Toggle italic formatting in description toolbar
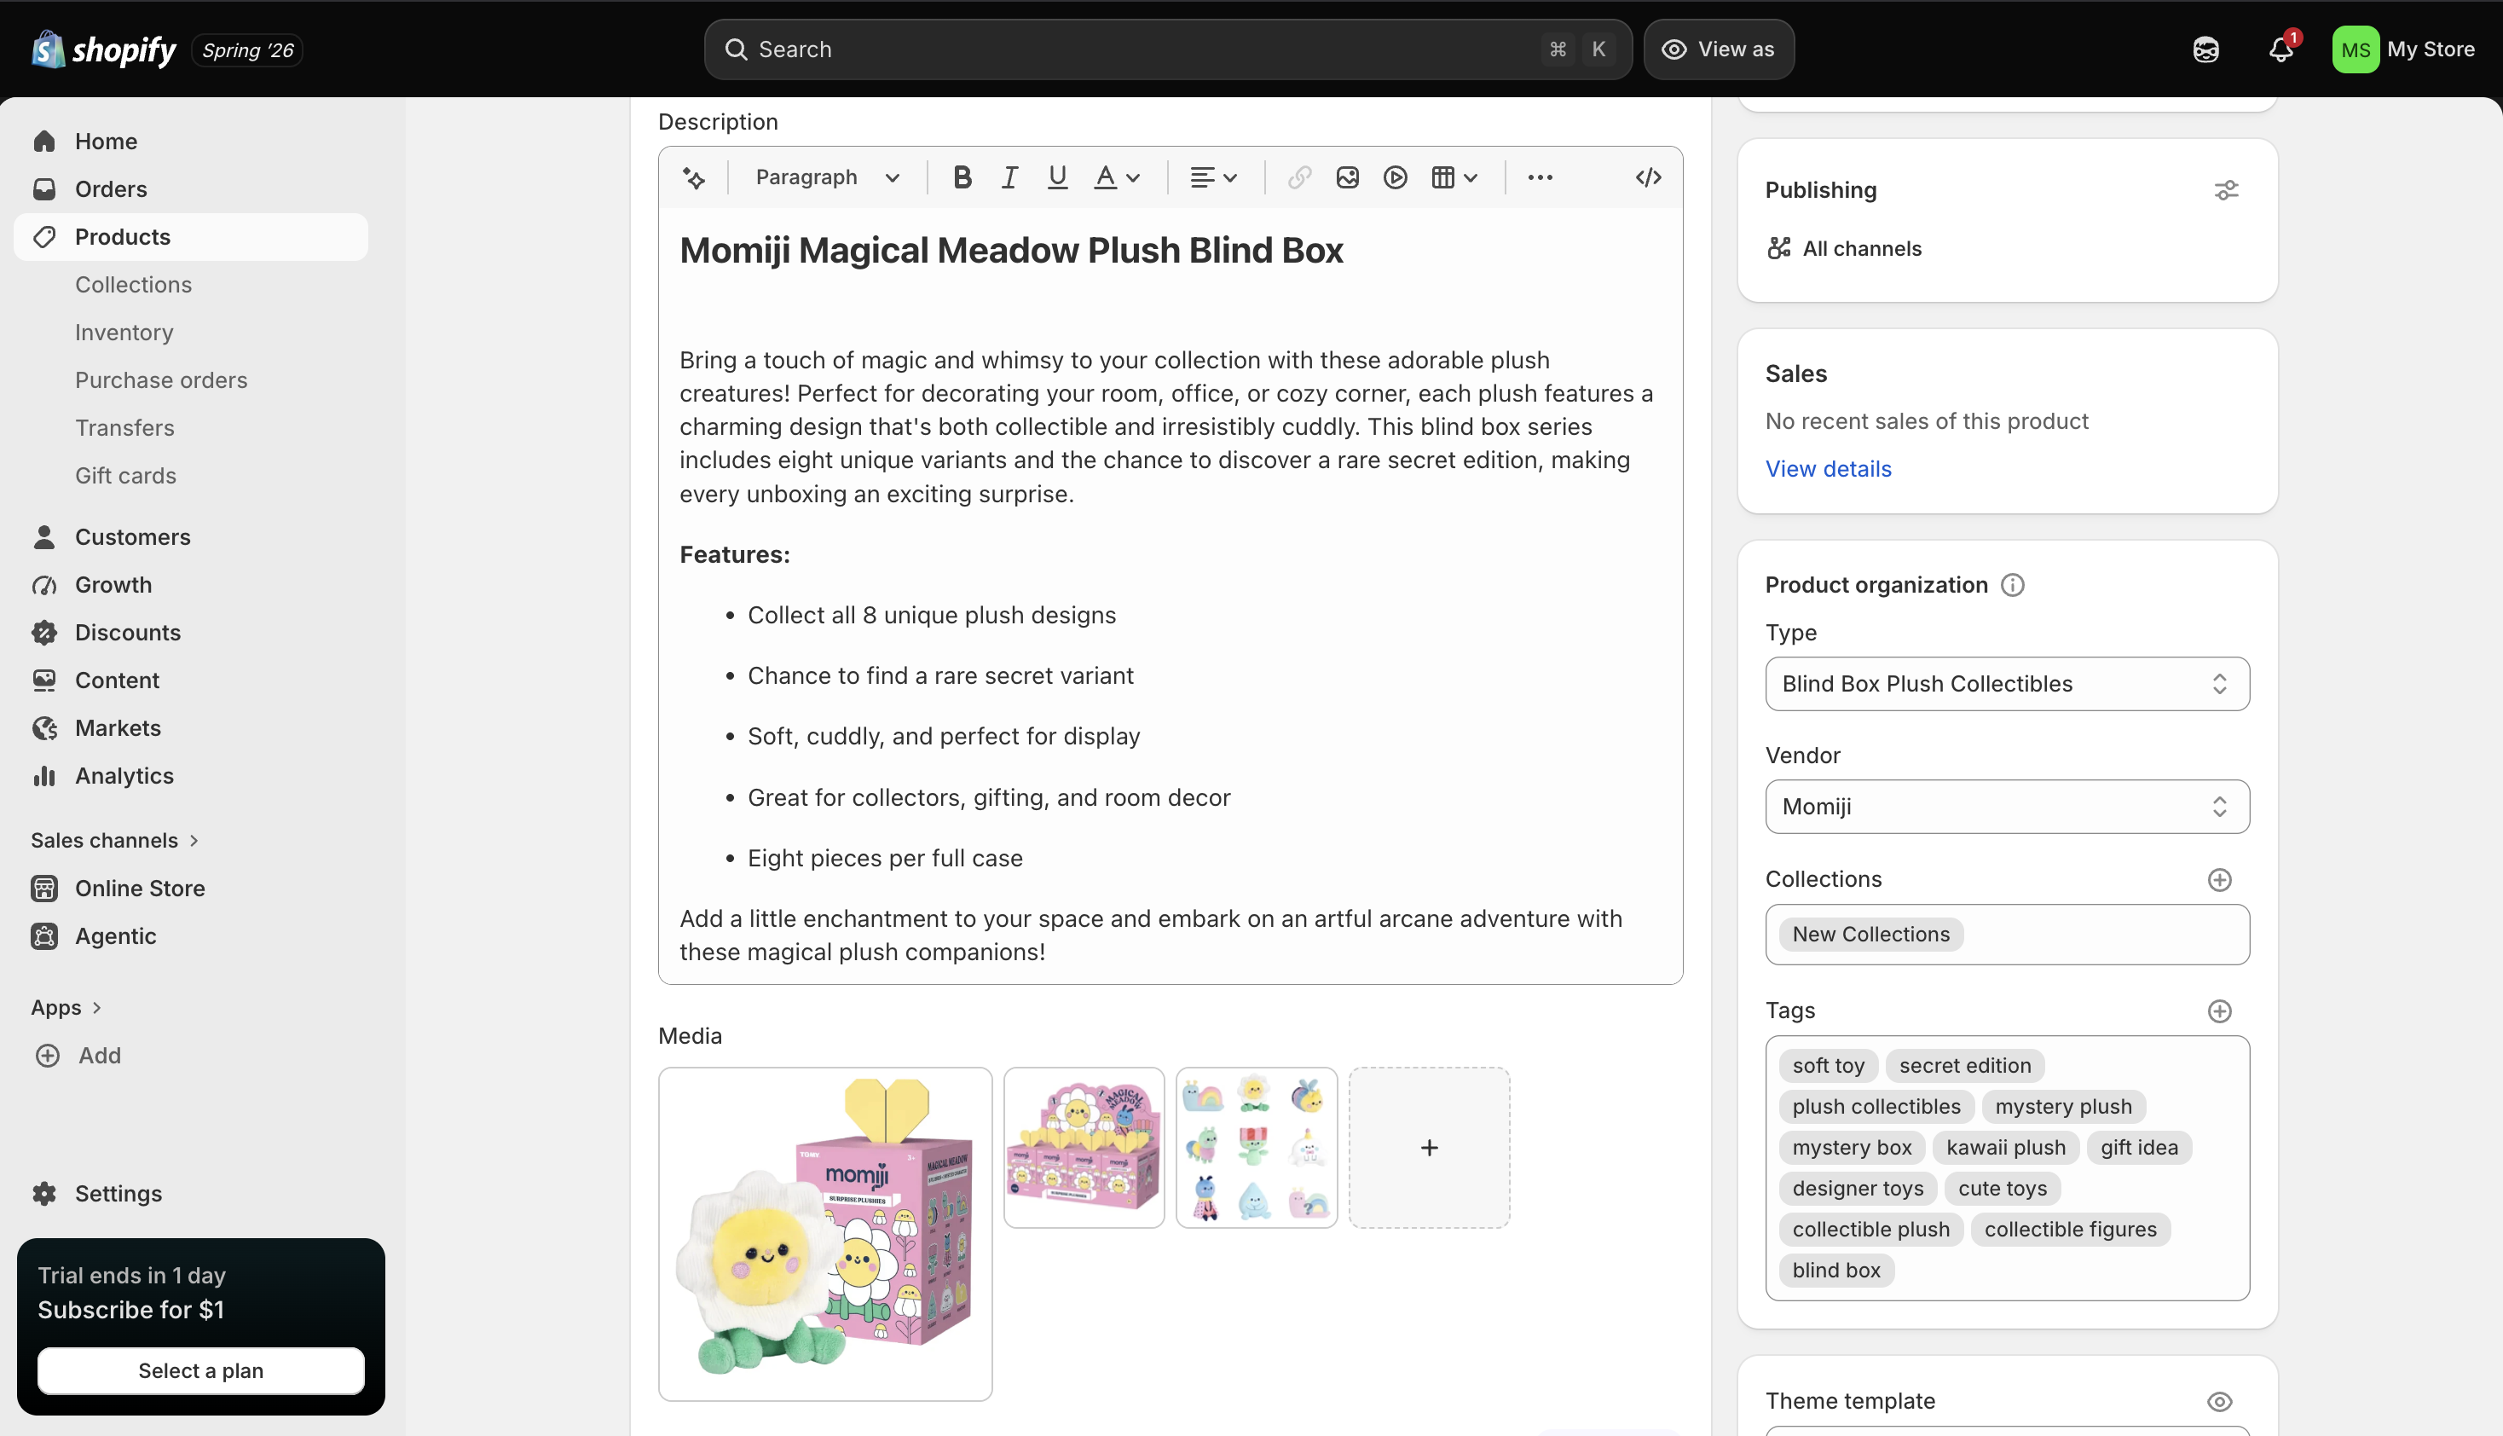 coord(1009,177)
